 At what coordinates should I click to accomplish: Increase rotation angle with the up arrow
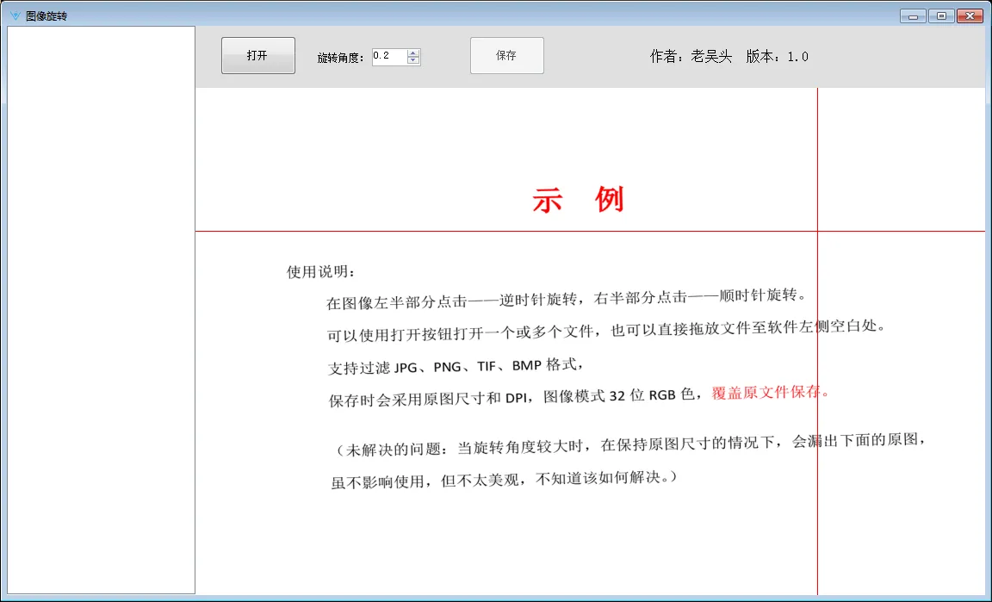pos(413,53)
